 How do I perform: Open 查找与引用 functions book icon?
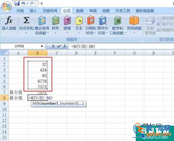(103, 20)
